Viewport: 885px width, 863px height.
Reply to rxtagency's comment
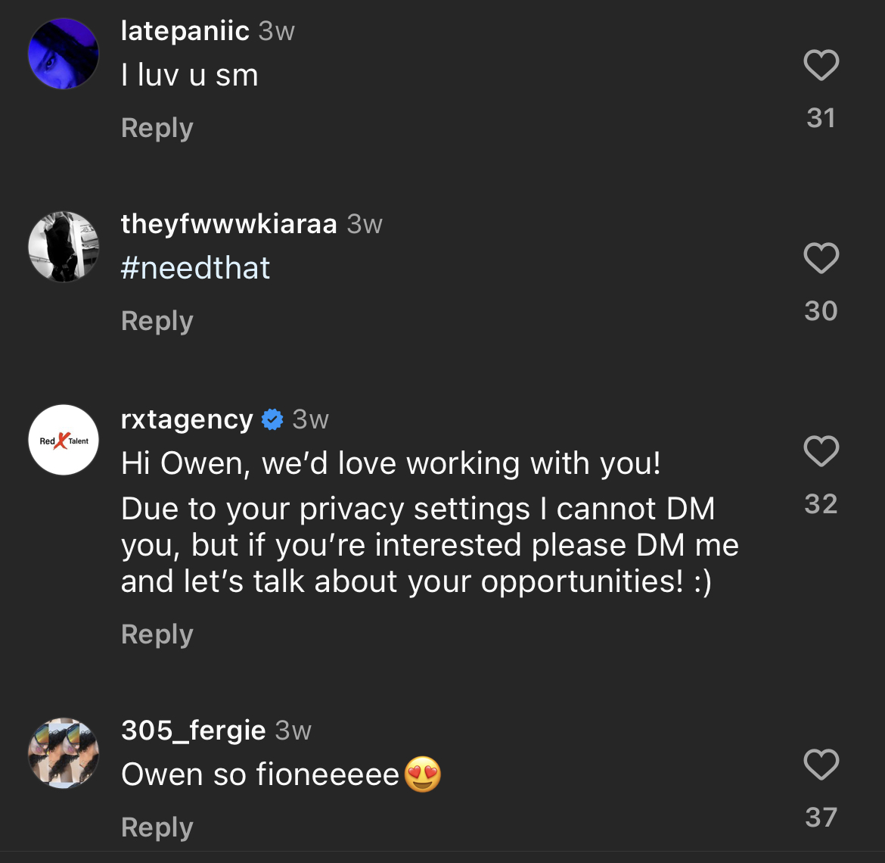pyautogui.click(x=157, y=634)
